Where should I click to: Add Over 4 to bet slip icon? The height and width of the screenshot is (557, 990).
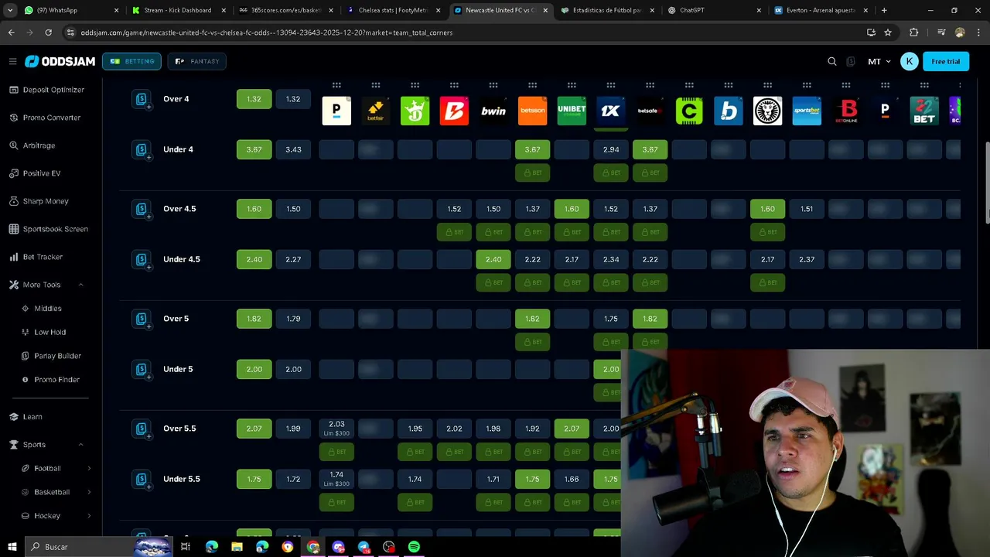(x=142, y=100)
